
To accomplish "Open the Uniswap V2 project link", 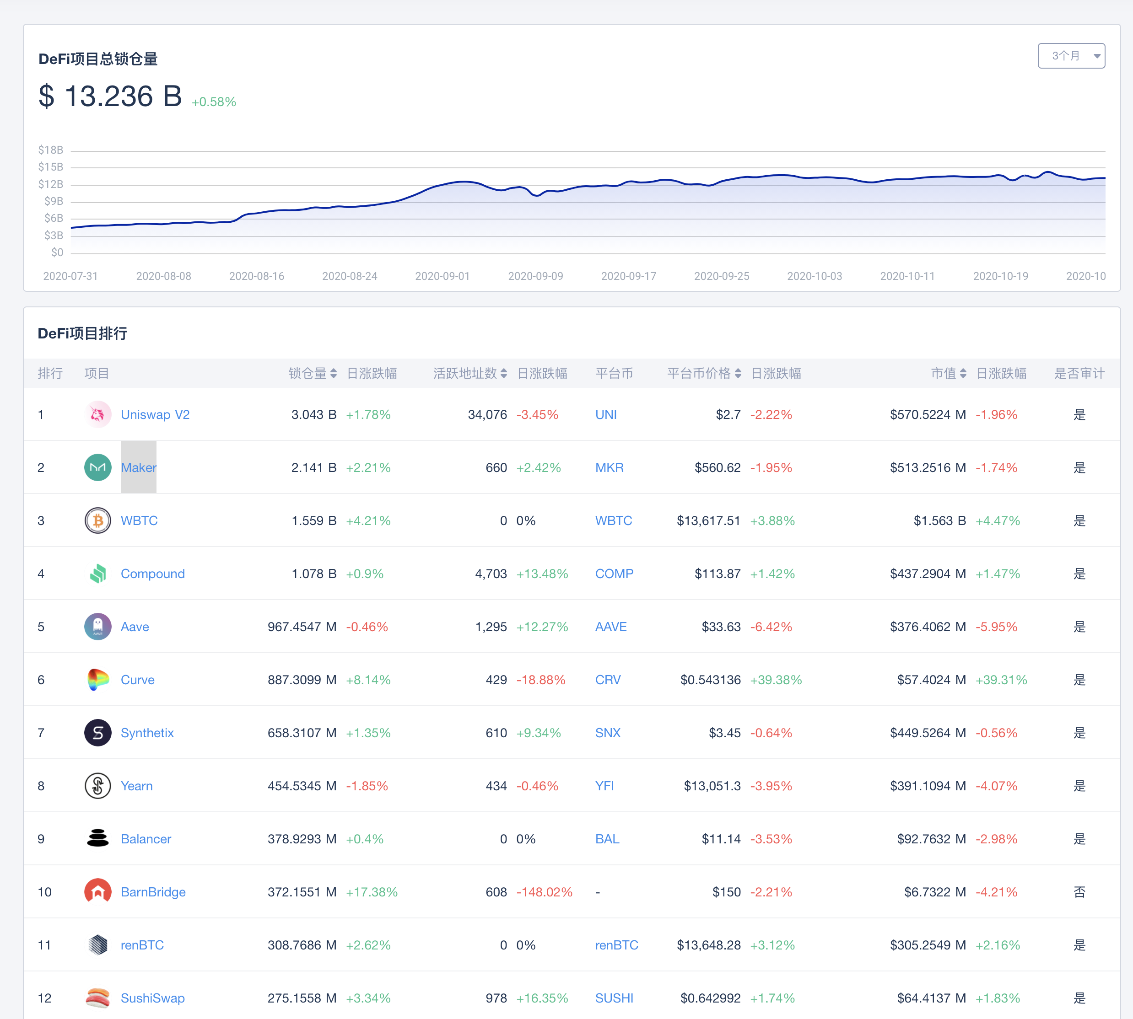I will point(155,415).
